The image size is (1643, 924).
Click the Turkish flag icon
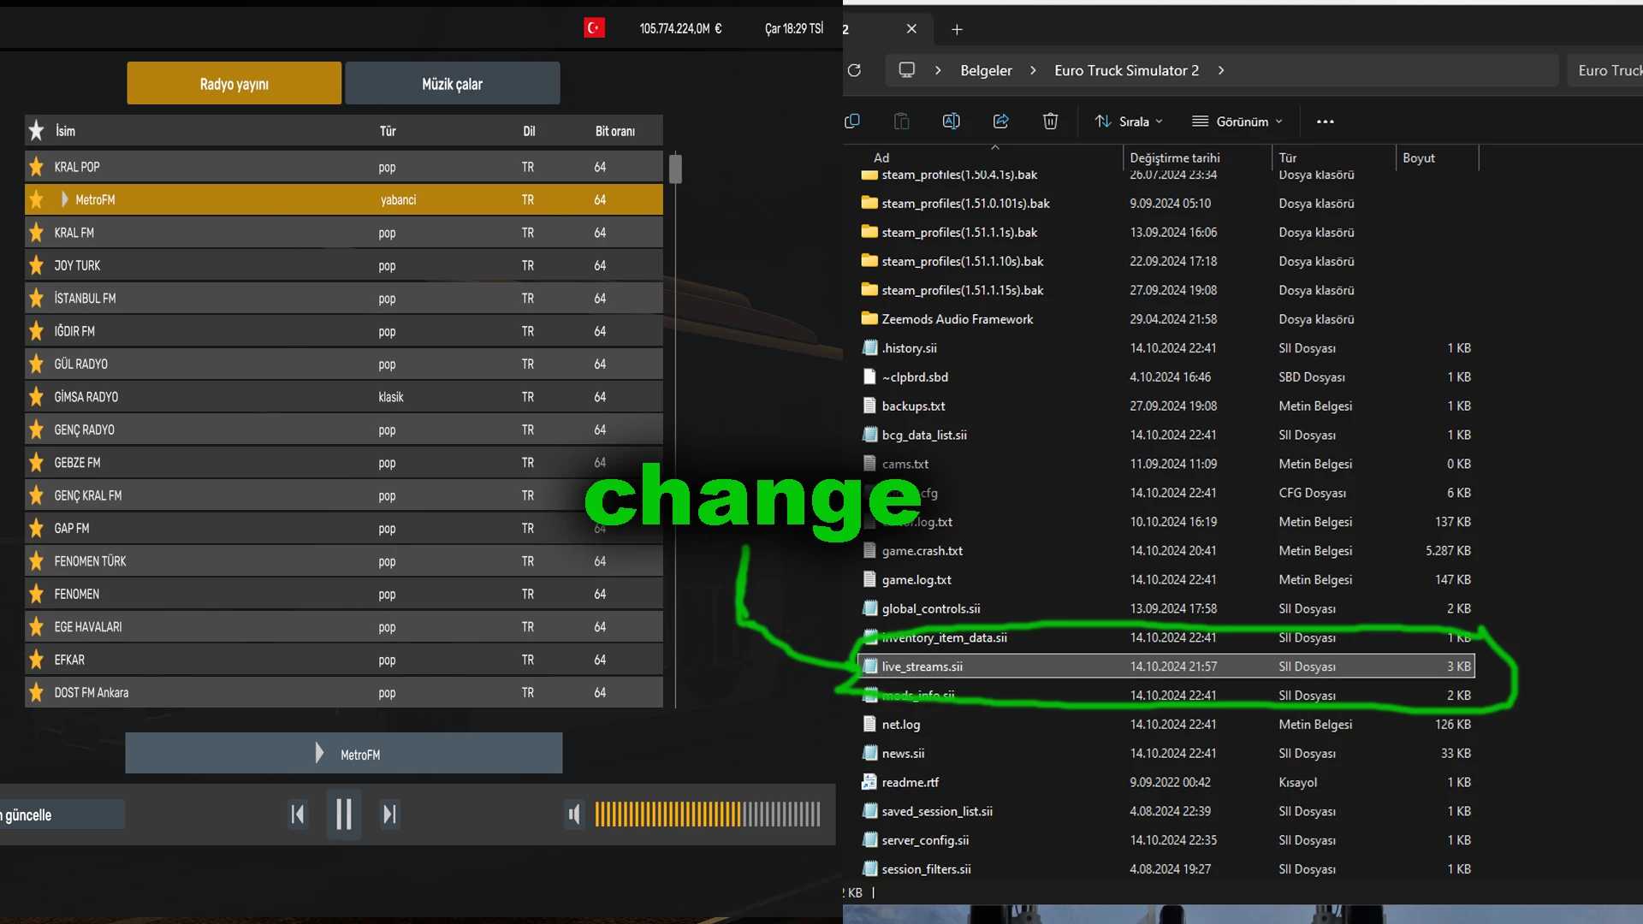tap(594, 28)
